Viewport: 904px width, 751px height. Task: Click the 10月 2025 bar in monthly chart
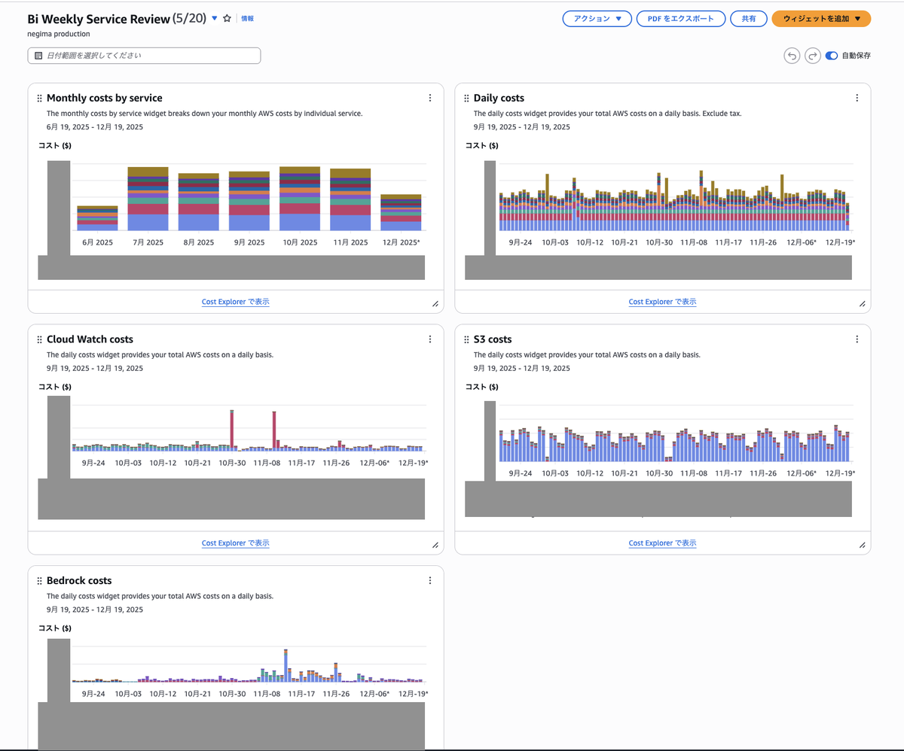point(299,199)
